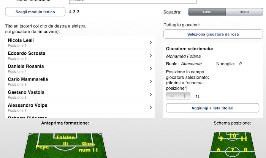Click the minus stepper button
Screen dimensions: 266x158
point(172,96)
